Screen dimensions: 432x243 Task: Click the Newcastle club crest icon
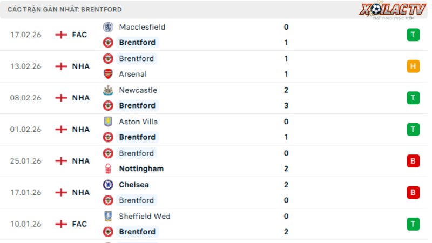tap(108, 90)
